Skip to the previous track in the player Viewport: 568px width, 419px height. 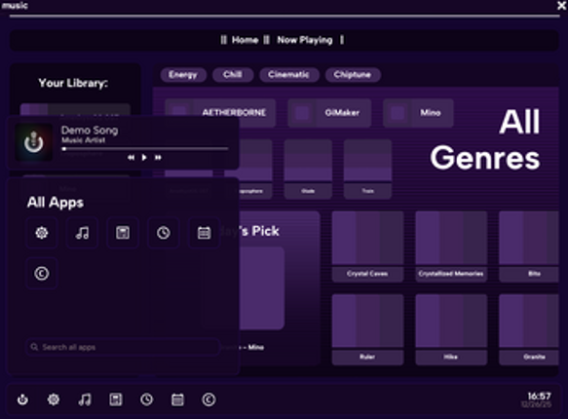pos(132,158)
